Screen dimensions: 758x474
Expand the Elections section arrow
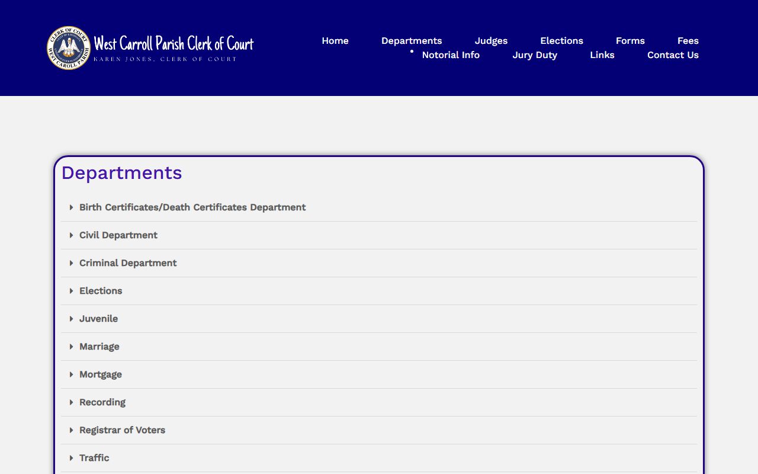[71, 291]
